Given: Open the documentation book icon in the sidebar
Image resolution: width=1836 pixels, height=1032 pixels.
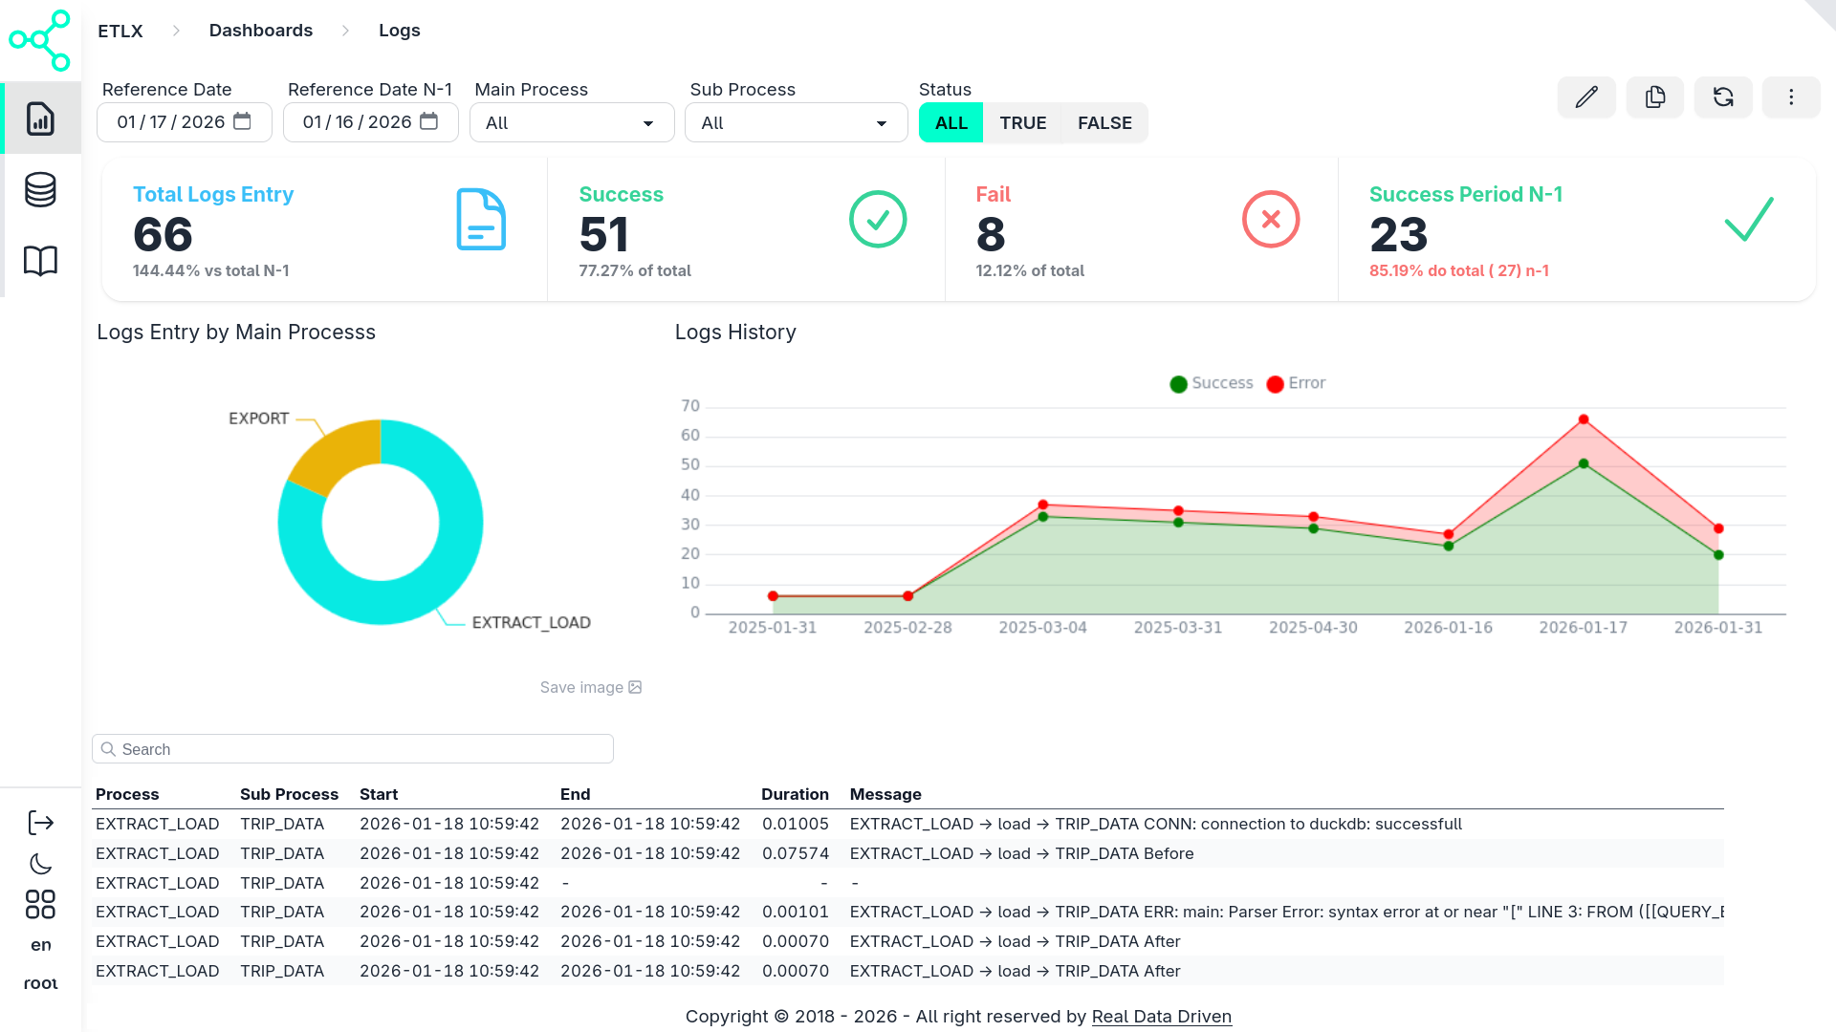Looking at the screenshot, I should pyautogui.click(x=40, y=260).
